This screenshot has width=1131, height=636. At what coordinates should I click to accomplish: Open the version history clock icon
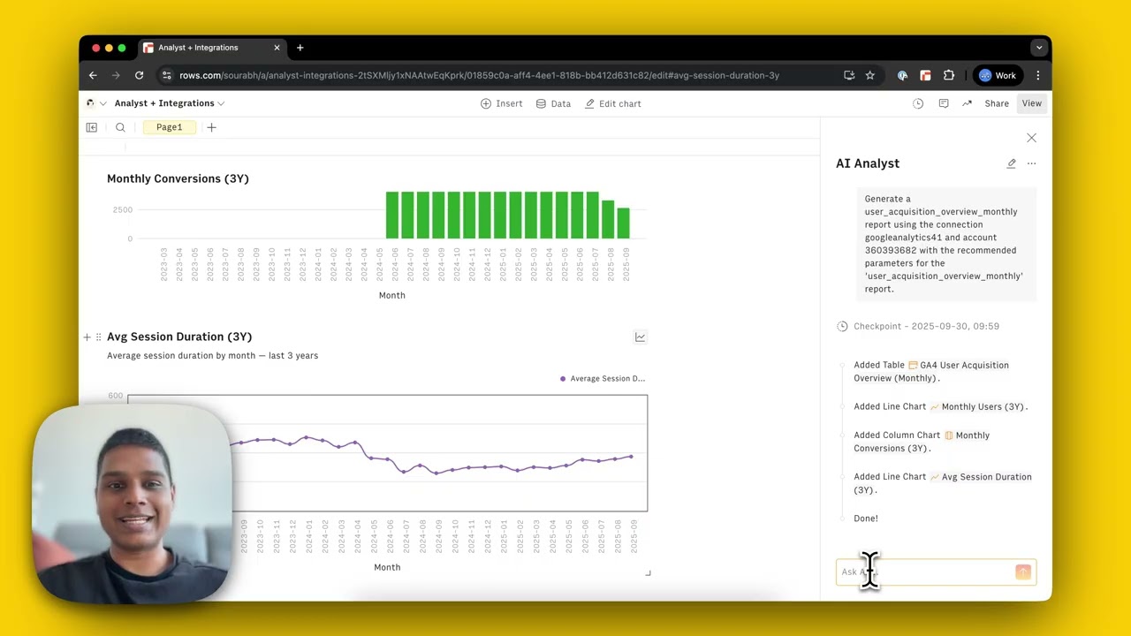point(918,103)
